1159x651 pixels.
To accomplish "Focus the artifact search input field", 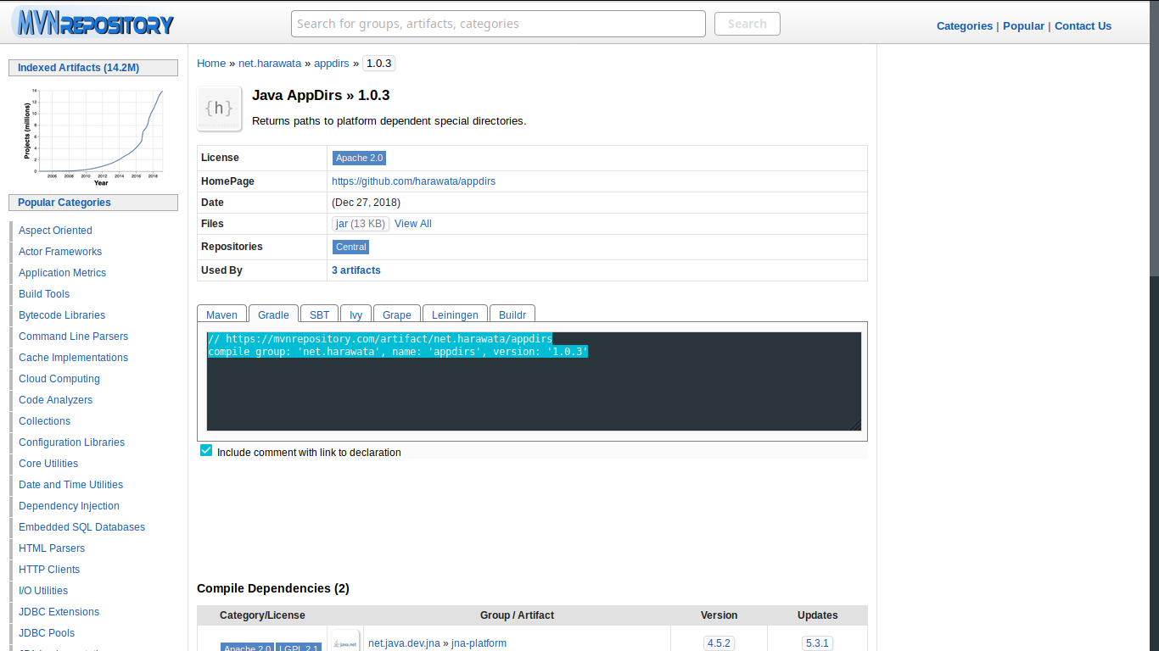I will (498, 24).
